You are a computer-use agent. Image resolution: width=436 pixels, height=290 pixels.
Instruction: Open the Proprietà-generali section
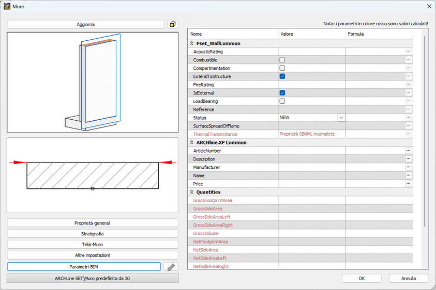[92, 223]
